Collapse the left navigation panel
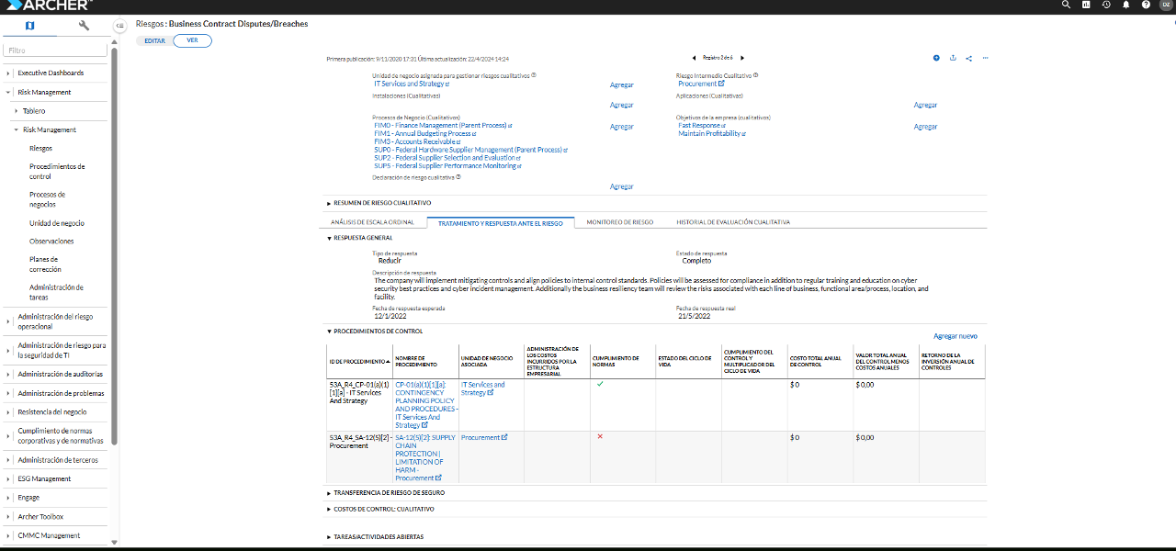This screenshot has width=1176, height=551. click(119, 26)
